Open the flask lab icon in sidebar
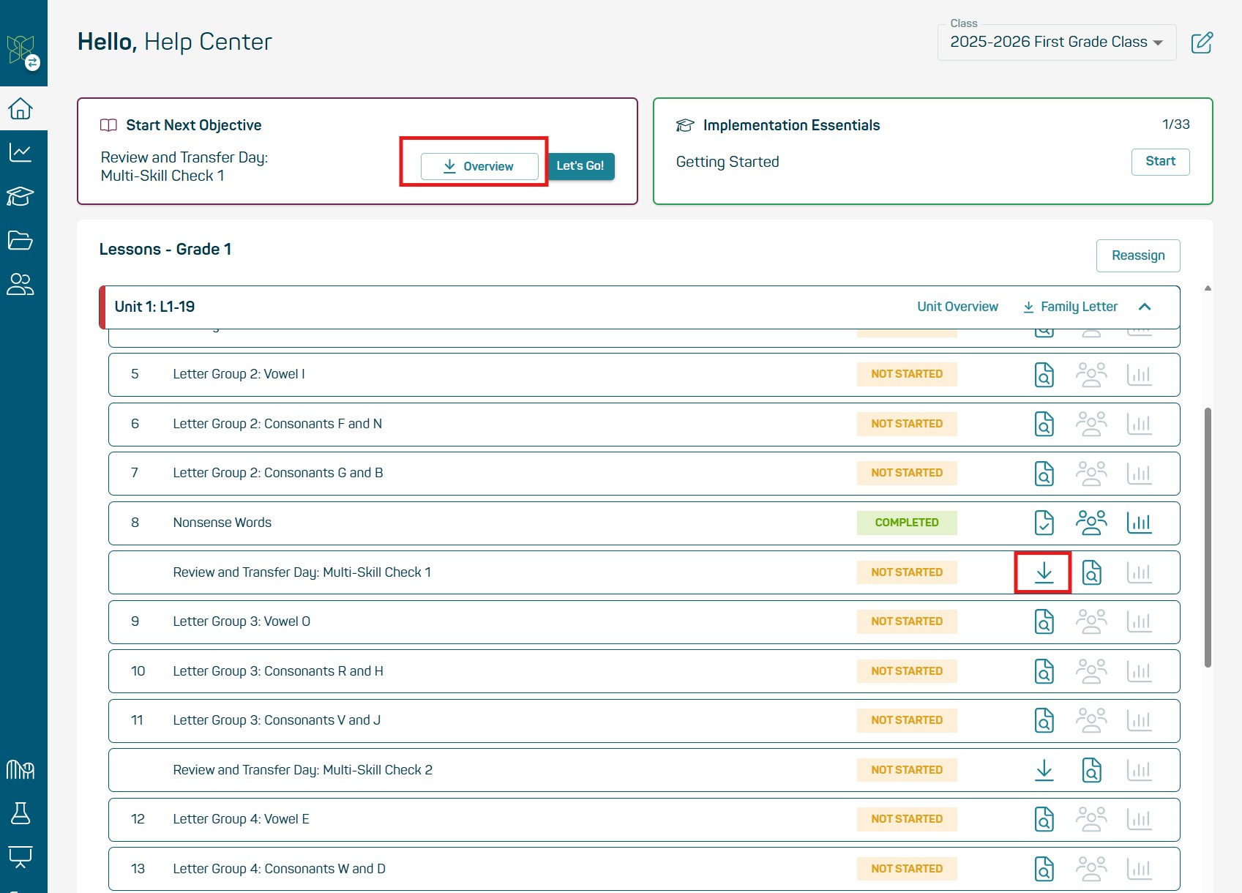The height and width of the screenshot is (893, 1242). [20, 813]
